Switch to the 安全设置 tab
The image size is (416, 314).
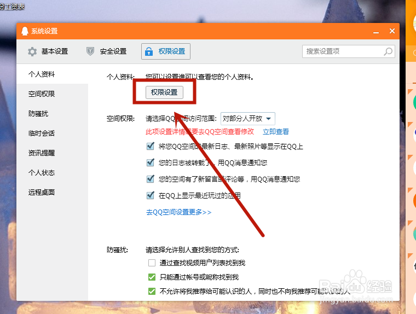pos(107,51)
